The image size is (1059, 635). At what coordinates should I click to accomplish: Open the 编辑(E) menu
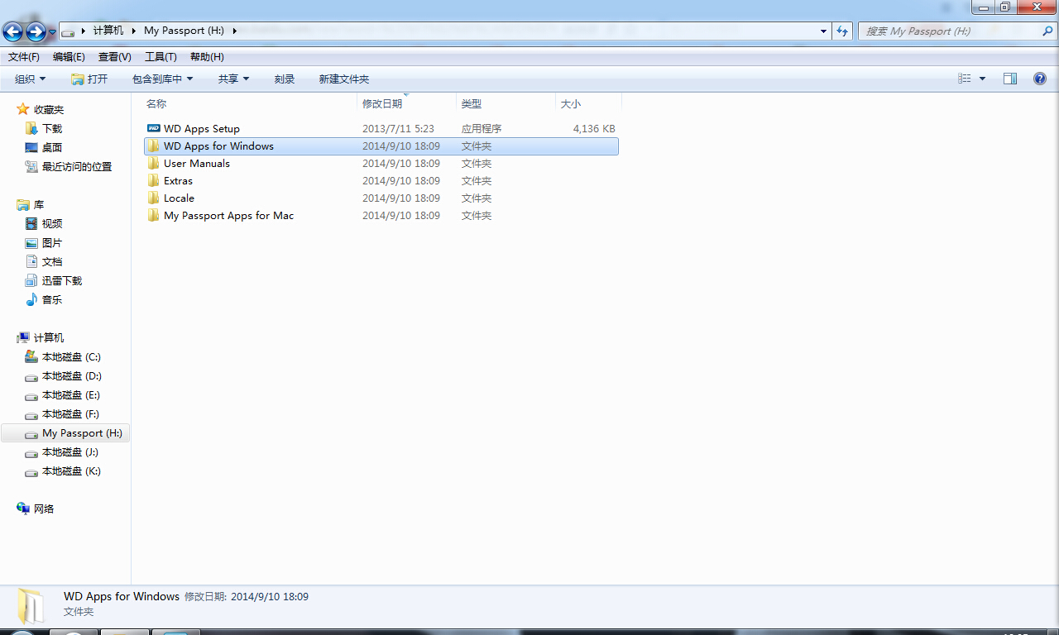coord(69,57)
